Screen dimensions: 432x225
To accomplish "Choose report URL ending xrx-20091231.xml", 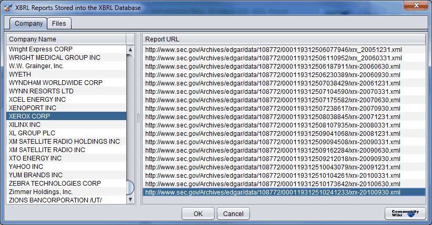I will [284, 167].
